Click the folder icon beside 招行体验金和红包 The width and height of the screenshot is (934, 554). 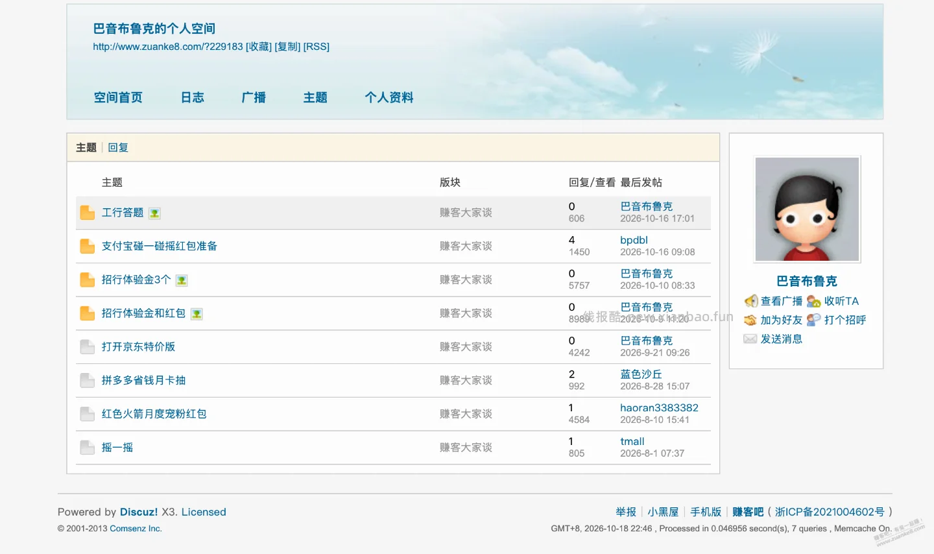[88, 313]
